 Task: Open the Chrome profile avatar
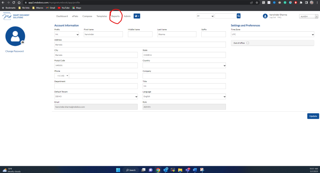tap(312, 2)
